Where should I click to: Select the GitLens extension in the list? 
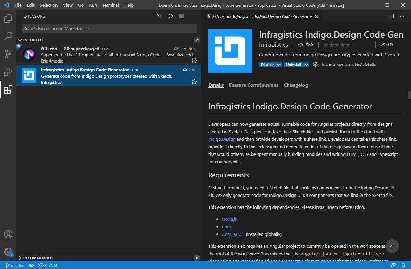109,55
